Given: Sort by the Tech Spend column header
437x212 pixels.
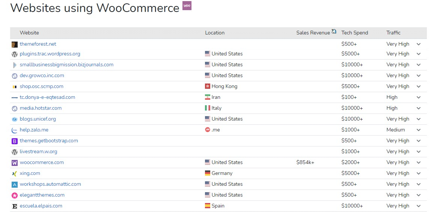Looking at the screenshot, I should click(x=354, y=33).
